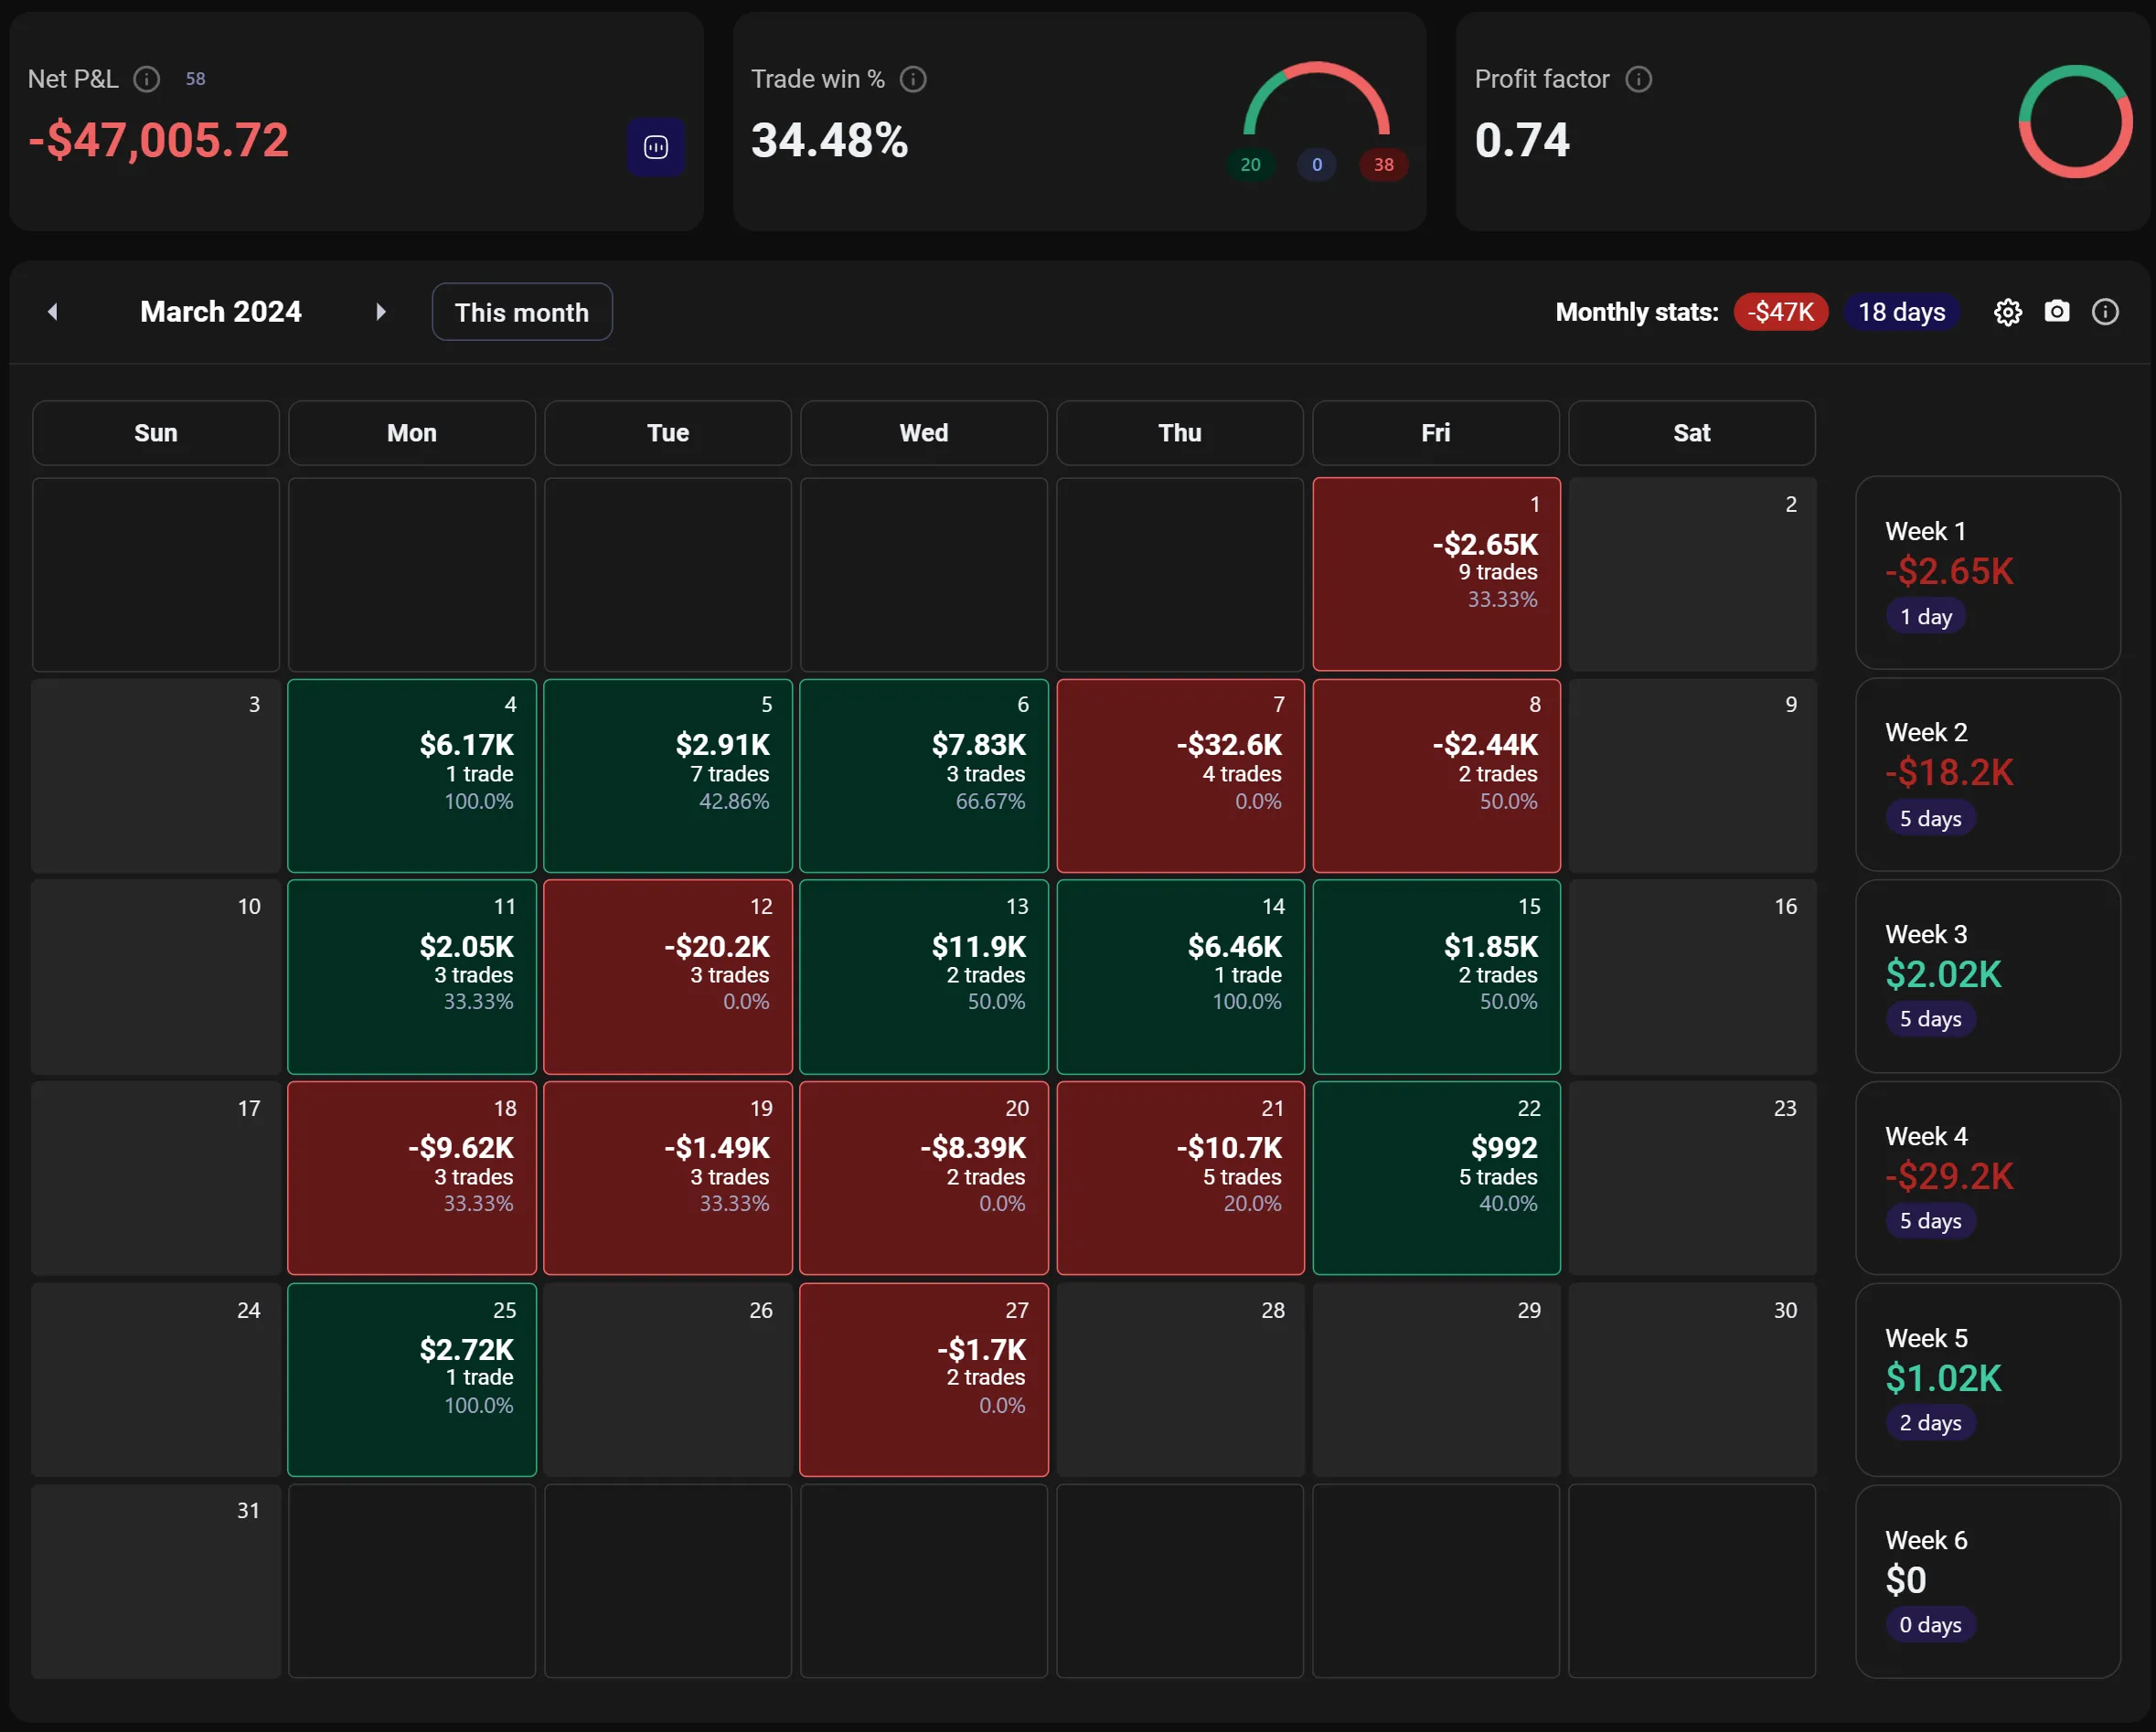Open the purple Net P&L chart icon

coord(656,147)
